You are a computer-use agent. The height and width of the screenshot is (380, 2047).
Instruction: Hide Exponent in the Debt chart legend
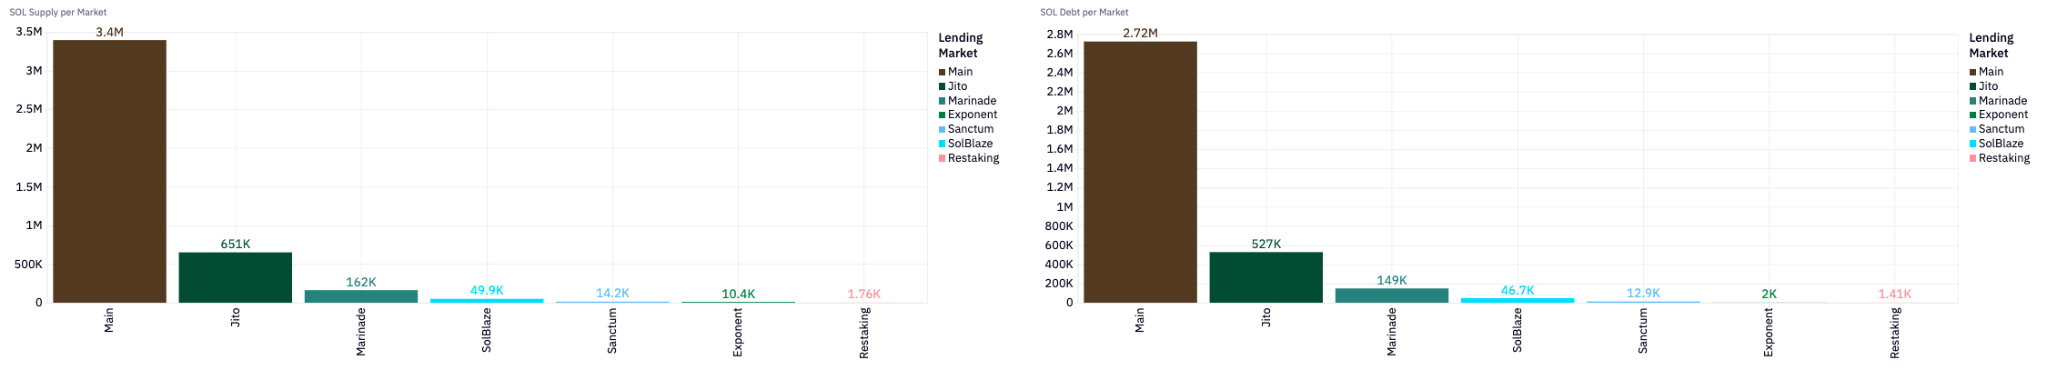click(x=2002, y=115)
